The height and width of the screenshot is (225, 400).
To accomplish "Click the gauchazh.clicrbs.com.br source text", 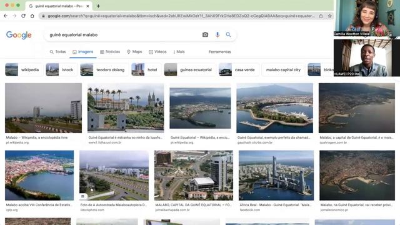I will (255, 142).
